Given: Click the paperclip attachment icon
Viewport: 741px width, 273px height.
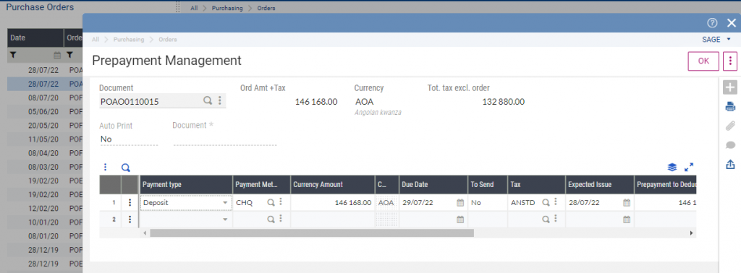Looking at the screenshot, I should (x=730, y=126).
